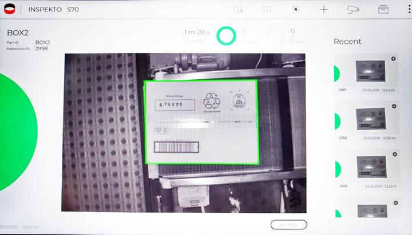Click timestamp '23.05.2019 - 12:53:17'
The height and width of the screenshot is (235, 412).
click(381, 187)
